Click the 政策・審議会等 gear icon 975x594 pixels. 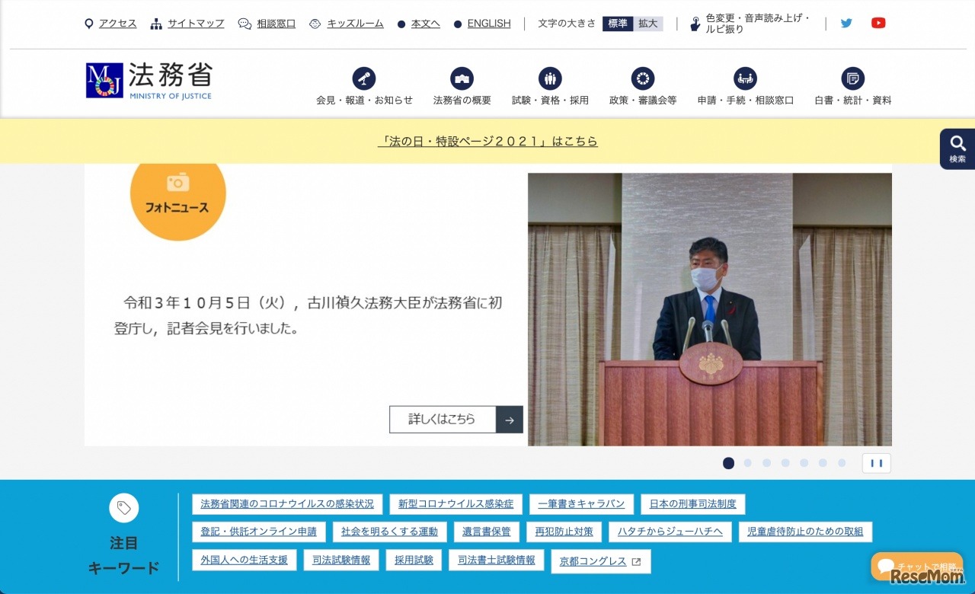pyautogui.click(x=642, y=78)
